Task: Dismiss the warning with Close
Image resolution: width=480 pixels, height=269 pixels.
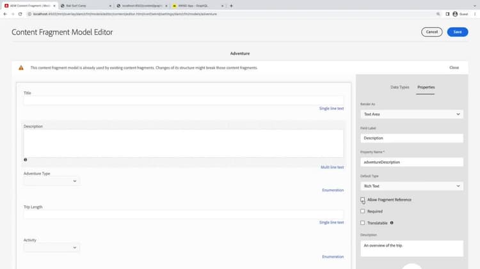Action: click(x=454, y=68)
